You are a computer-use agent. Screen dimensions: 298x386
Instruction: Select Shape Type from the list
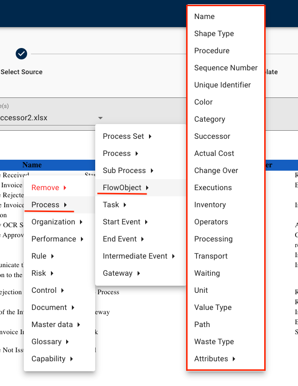click(x=214, y=34)
